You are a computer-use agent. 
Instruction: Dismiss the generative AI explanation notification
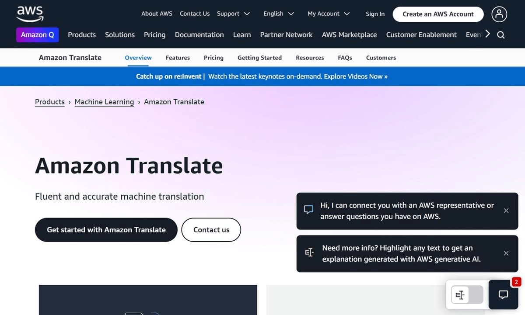pyautogui.click(x=506, y=253)
